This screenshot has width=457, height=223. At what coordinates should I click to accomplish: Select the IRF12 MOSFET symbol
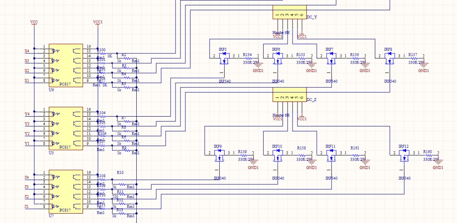pyautogui.click(x=404, y=155)
